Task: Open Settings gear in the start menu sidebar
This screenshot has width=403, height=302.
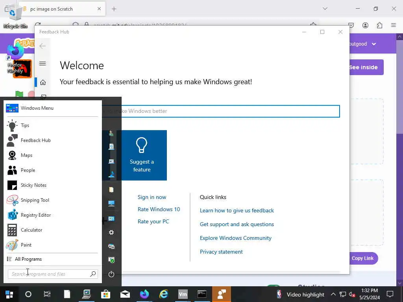Action: click(x=111, y=232)
